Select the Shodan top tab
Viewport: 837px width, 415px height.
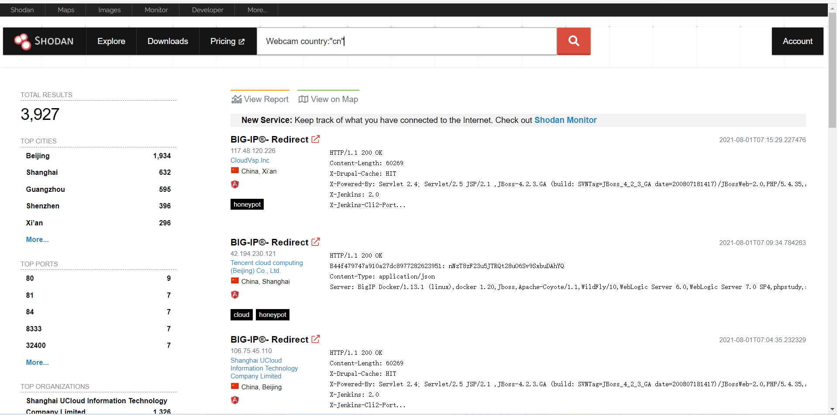click(22, 10)
